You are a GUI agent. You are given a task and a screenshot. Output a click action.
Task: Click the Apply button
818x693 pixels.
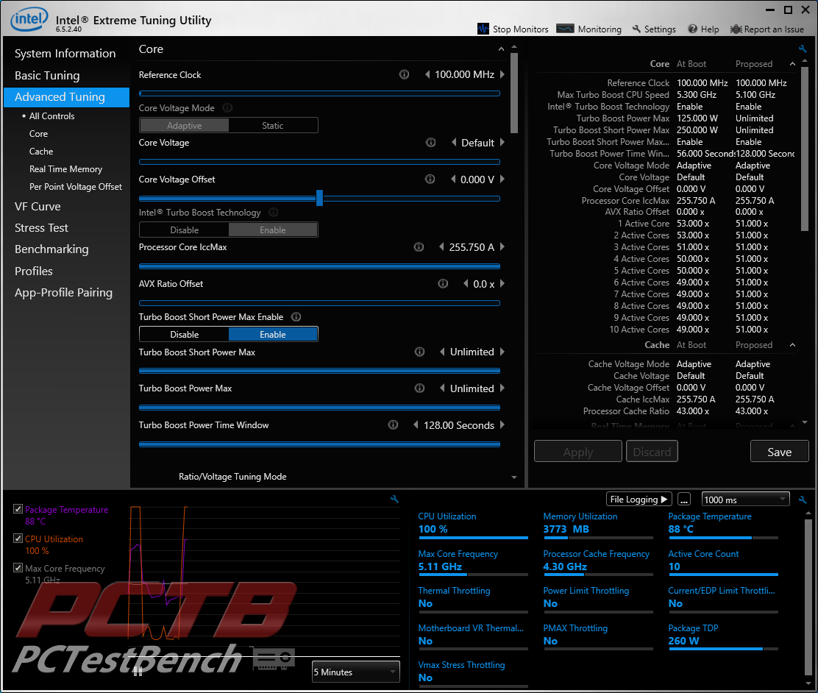click(x=578, y=452)
